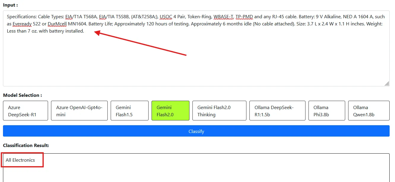Click the word Eveready in the input text
The height and width of the screenshot is (182, 395).
click(x=22, y=24)
